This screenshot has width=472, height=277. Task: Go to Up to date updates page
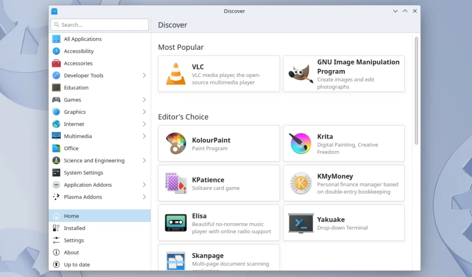point(77,265)
